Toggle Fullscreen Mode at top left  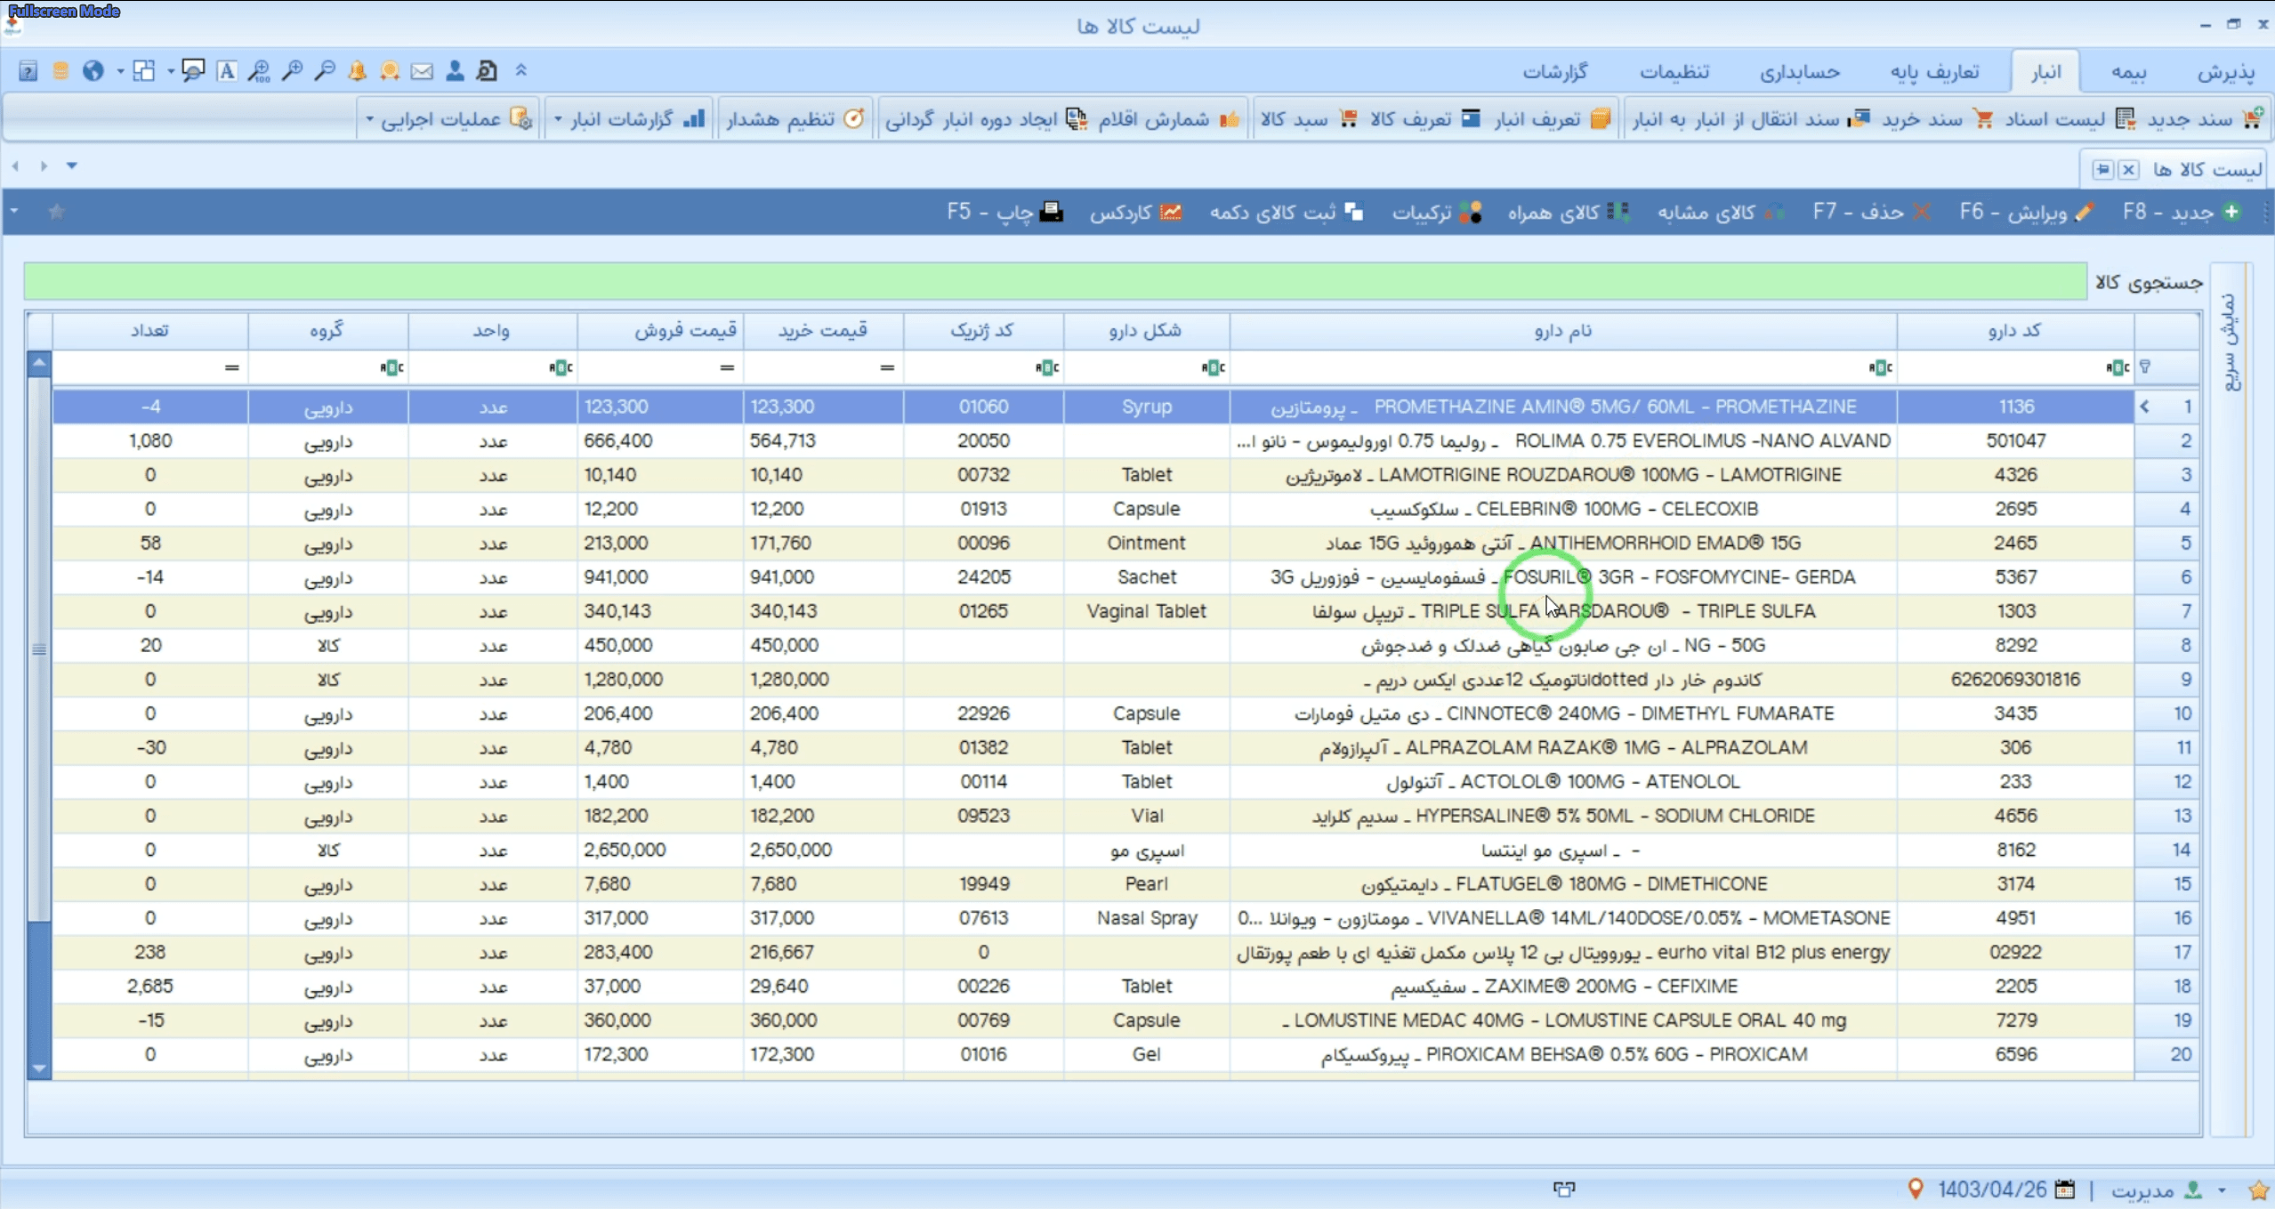pos(61,12)
